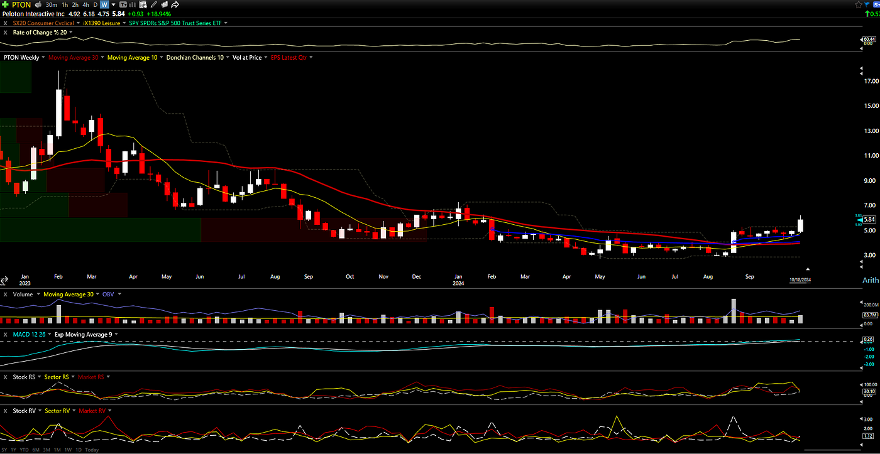880x454 pixels.
Task: Click the green plus add-chart icon
Action: pyautogui.click(x=5, y=4)
